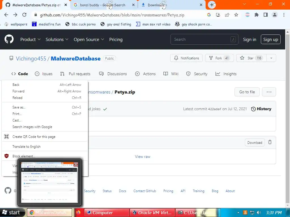Open the tab search chevron in the title bar
The width and height of the screenshot is (290, 217).
pos(244,4)
